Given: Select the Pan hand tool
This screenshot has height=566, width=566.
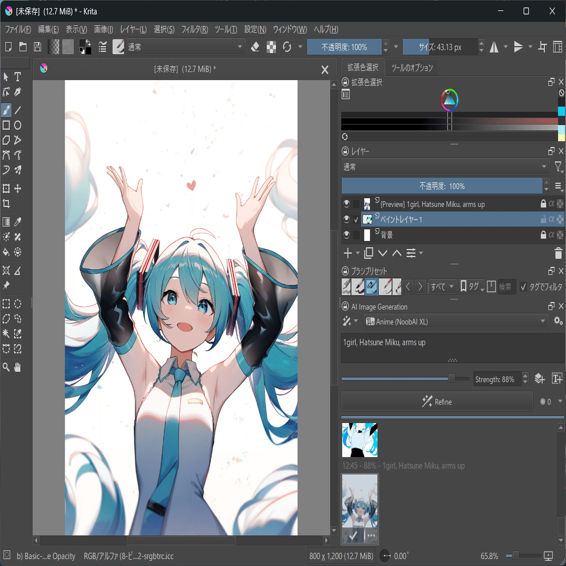Looking at the screenshot, I should tap(18, 367).
